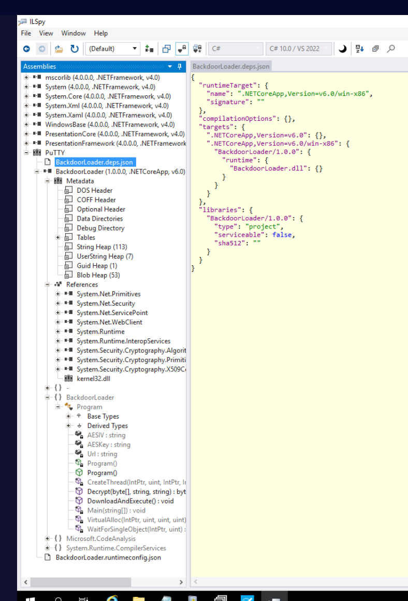
Task: Collapse the PuTTY assembly tree node
Action: click(x=27, y=153)
